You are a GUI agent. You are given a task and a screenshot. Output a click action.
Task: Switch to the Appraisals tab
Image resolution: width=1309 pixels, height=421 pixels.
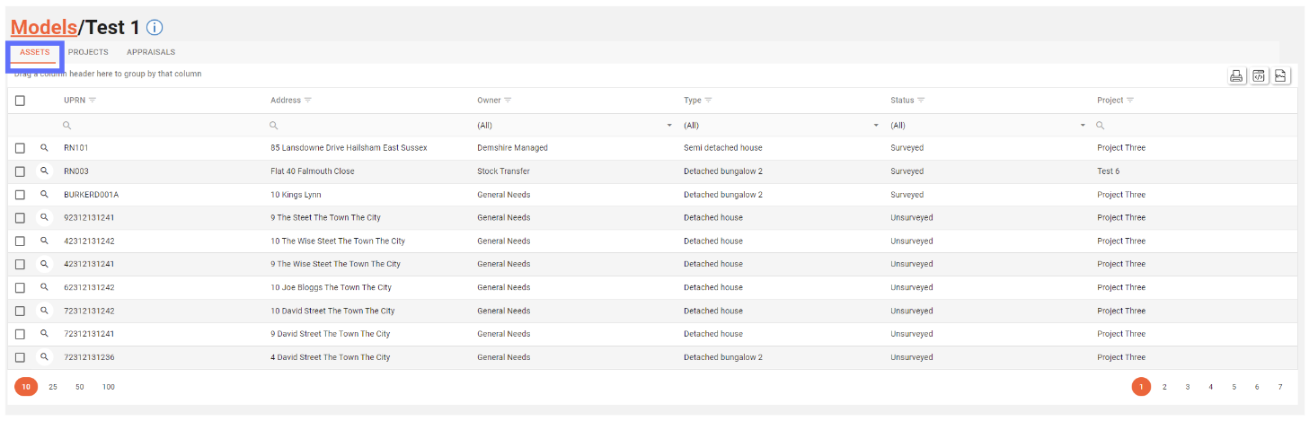pyautogui.click(x=150, y=52)
